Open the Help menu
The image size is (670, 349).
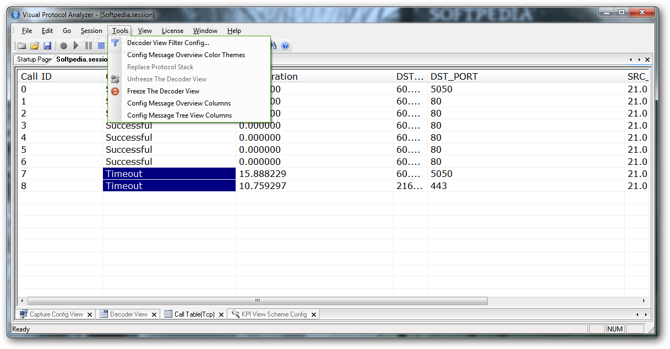tap(234, 31)
